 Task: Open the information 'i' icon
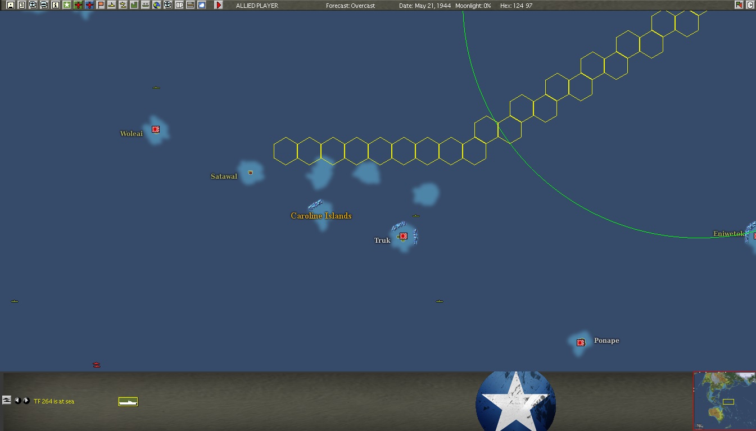click(55, 5)
